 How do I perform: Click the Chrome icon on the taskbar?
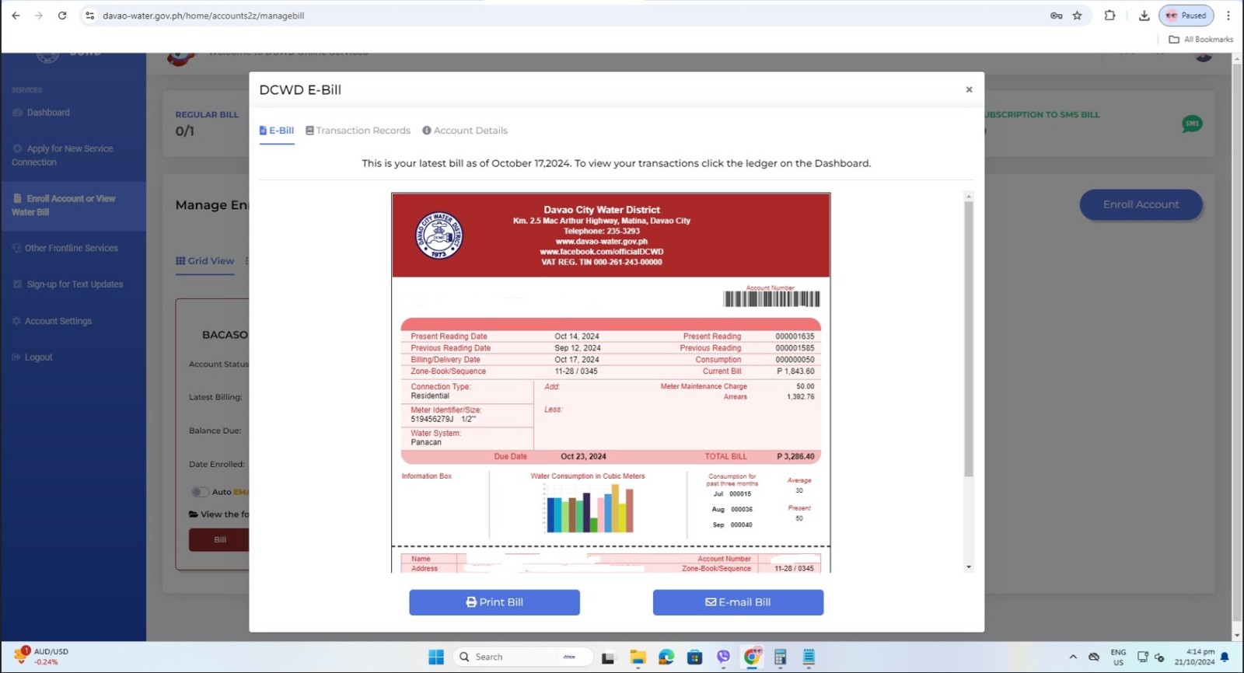tap(752, 657)
